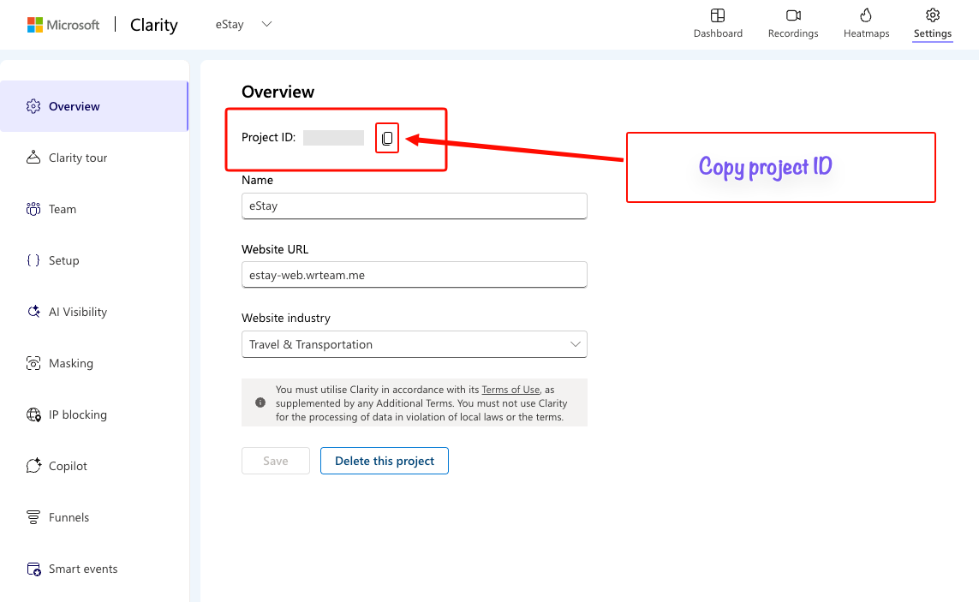979x602 pixels.
Task: Open Funnels settings
Action: [93, 517]
